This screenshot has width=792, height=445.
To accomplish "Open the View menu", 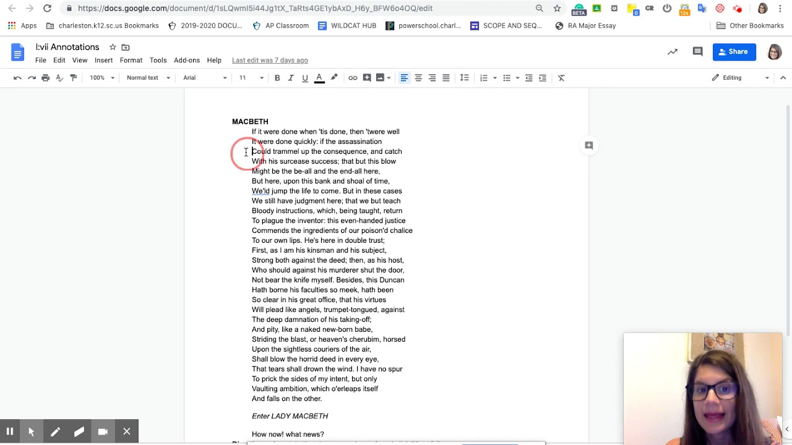I will [x=80, y=61].
